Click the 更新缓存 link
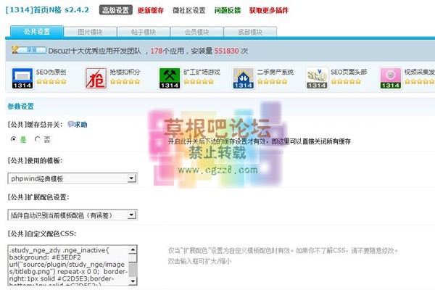This screenshot has height=290, width=435. click(x=151, y=11)
